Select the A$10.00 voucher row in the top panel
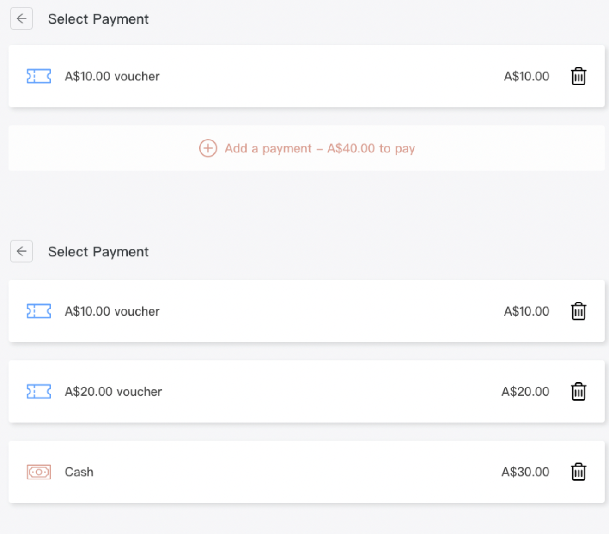Screen dimensions: 609x534 coord(307,76)
